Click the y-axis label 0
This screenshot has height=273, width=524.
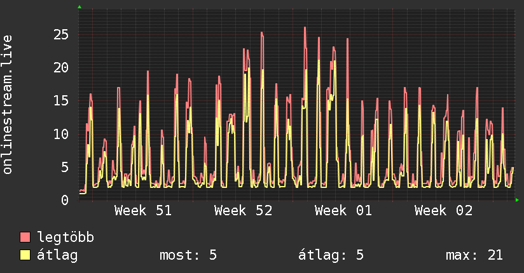[x=65, y=200]
